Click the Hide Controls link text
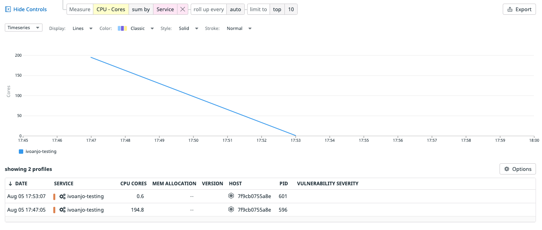Image resolution: width=542 pixels, height=230 pixels. 30,9
